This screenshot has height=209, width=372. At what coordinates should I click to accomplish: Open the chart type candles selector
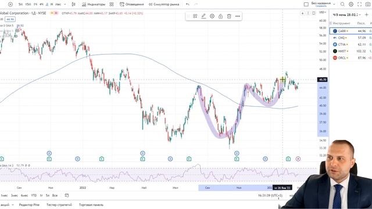coord(74,4)
